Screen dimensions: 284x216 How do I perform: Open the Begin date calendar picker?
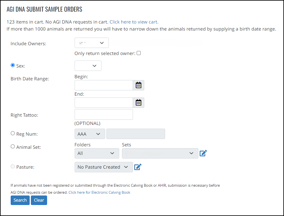tap(138, 85)
